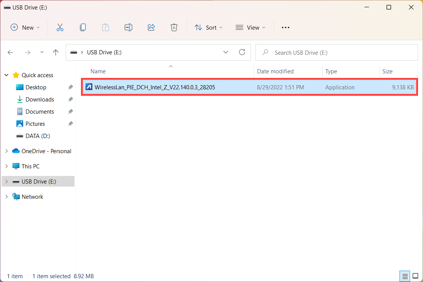This screenshot has height=282, width=423.
Task: Switch to details view icon in status bar
Action: coord(405,276)
